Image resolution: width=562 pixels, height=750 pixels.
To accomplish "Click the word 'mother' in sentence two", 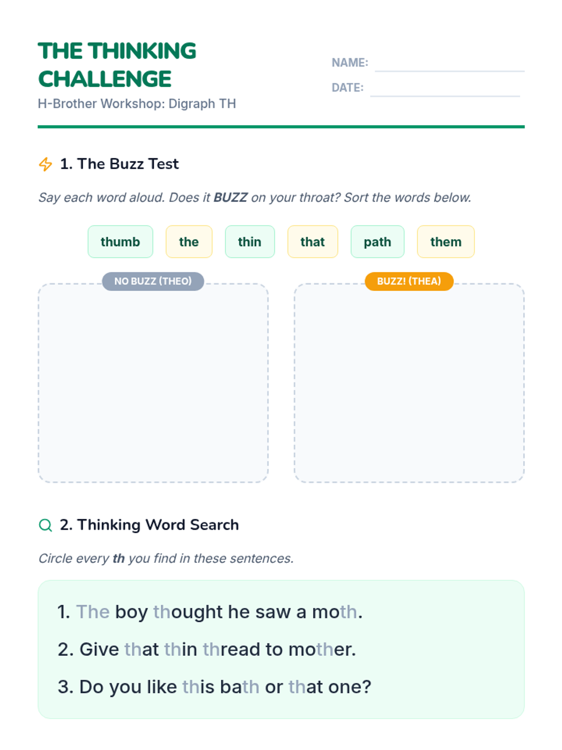I will point(322,650).
